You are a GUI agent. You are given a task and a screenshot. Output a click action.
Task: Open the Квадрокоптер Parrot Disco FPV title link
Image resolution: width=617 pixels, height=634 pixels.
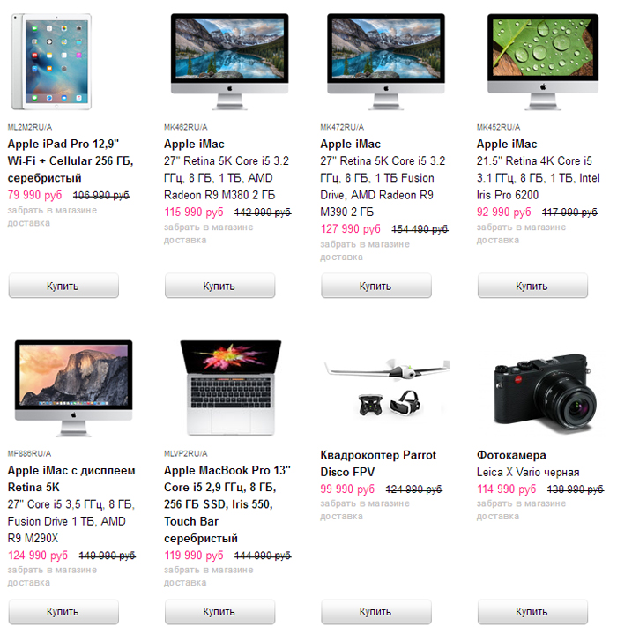pos(378,463)
